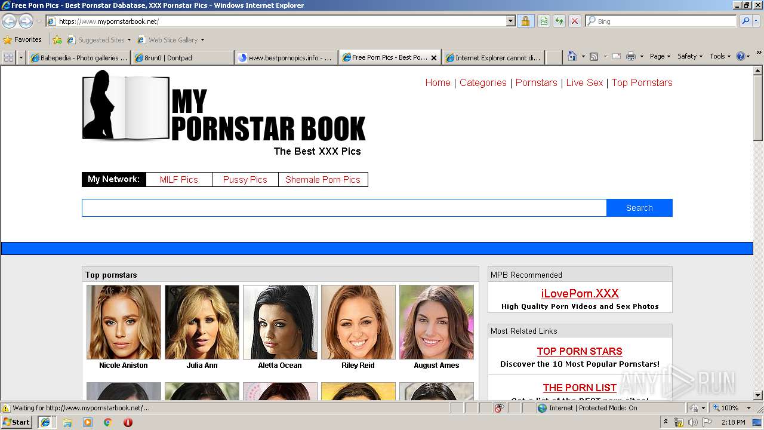Click the Add to Favorites Bar icon
Screen dimensions: 764x430
coord(57,40)
